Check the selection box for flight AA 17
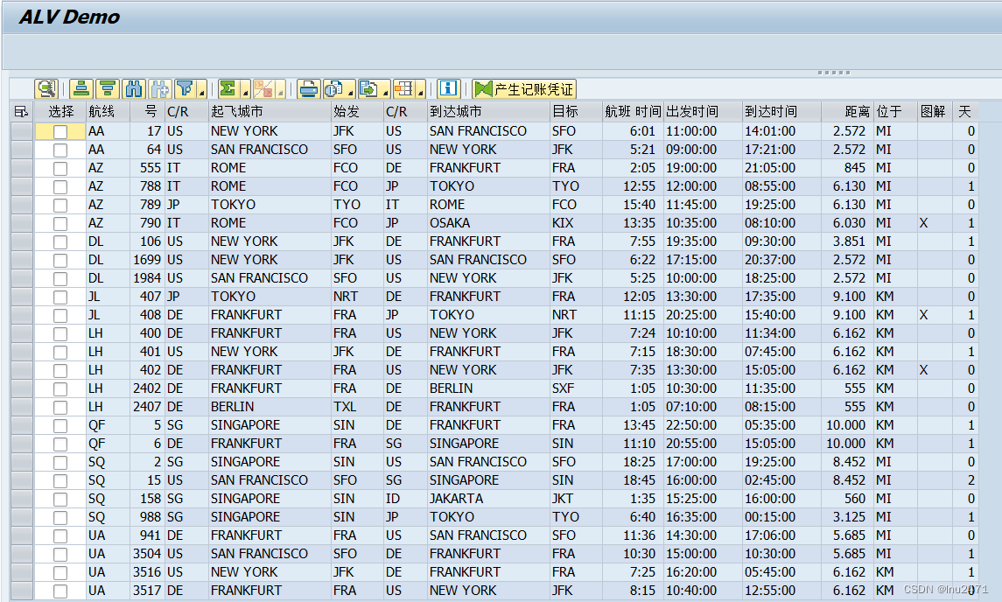Image resolution: width=1002 pixels, height=602 pixels. point(60,130)
